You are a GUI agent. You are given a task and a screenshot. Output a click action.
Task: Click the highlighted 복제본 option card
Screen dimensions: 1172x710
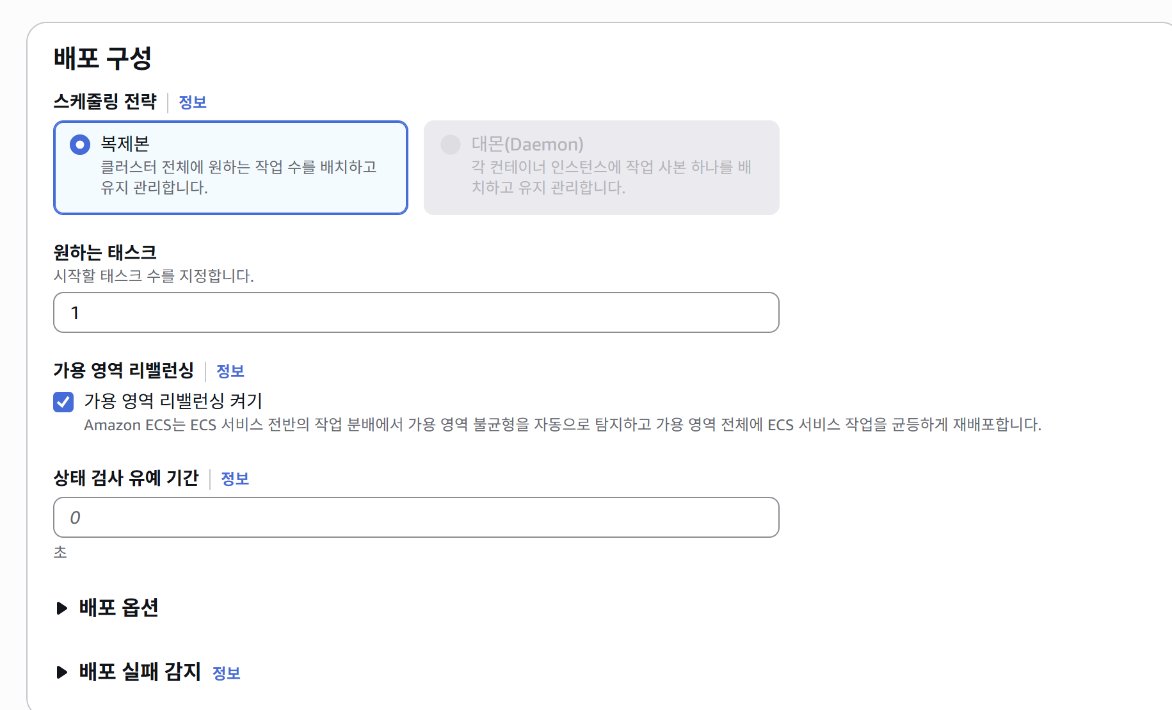click(x=230, y=167)
